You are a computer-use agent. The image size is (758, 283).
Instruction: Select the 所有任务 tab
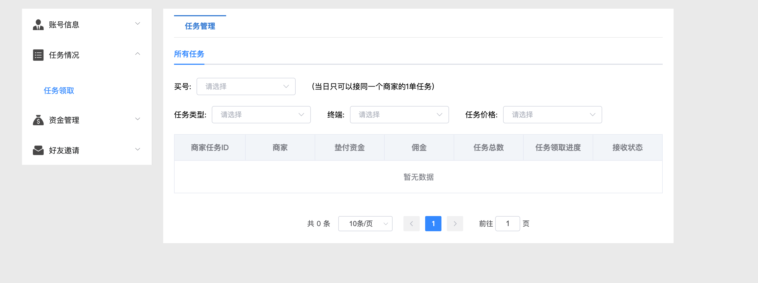189,54
